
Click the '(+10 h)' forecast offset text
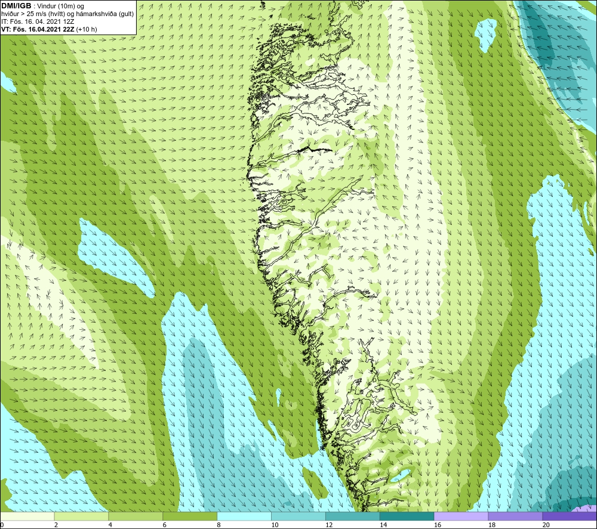(x=87, y=29)
